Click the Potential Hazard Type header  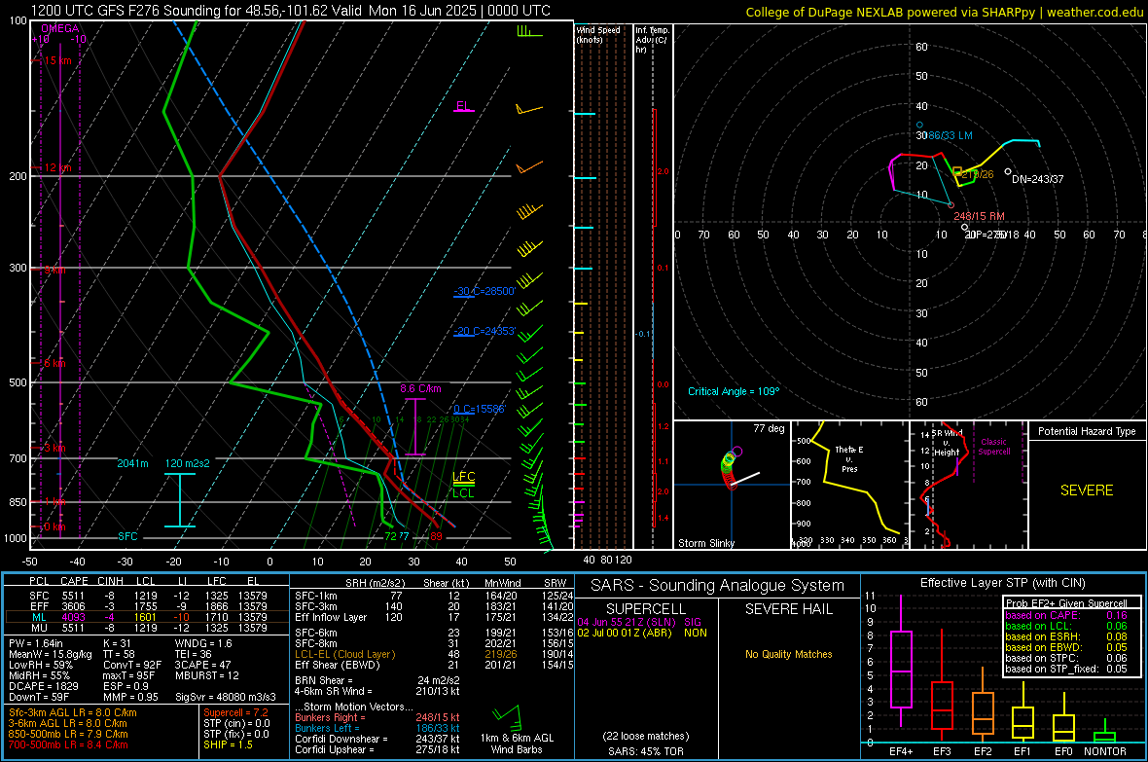pos(1087,431)
